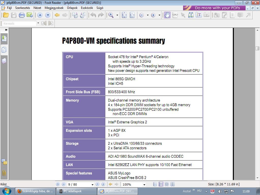The width and height of the screenshot is (260, 195).
Task: Go to previous view yellow arrow in status bar
Action: tap(110, 184)
